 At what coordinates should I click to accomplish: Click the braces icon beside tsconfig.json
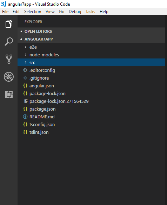tap(25, 124)
